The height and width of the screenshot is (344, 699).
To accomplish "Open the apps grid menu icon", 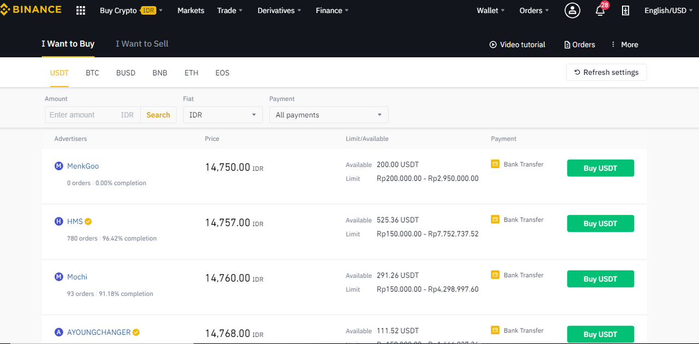I will (81, 10).
